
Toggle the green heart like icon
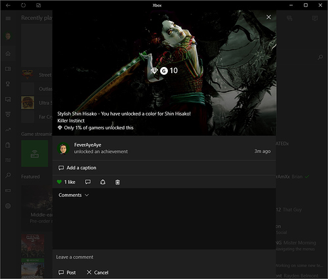point(59,182)
